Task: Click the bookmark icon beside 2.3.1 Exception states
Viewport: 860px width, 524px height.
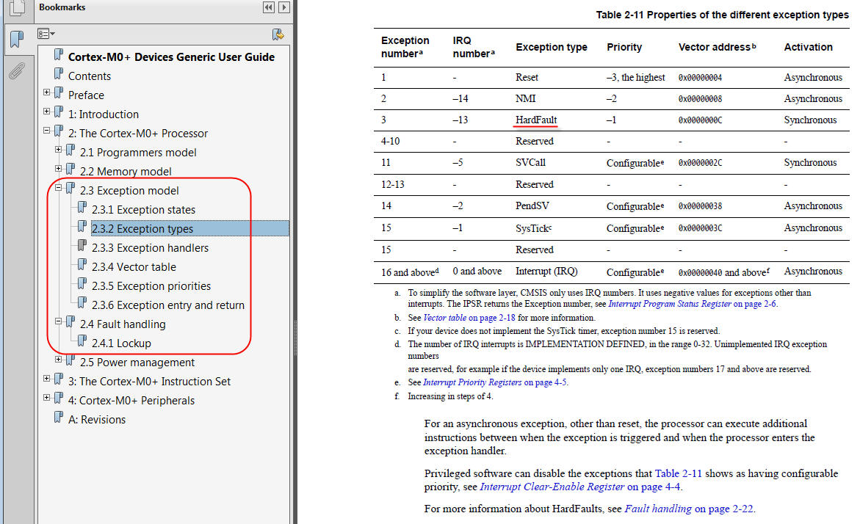Action: [82, 207]
